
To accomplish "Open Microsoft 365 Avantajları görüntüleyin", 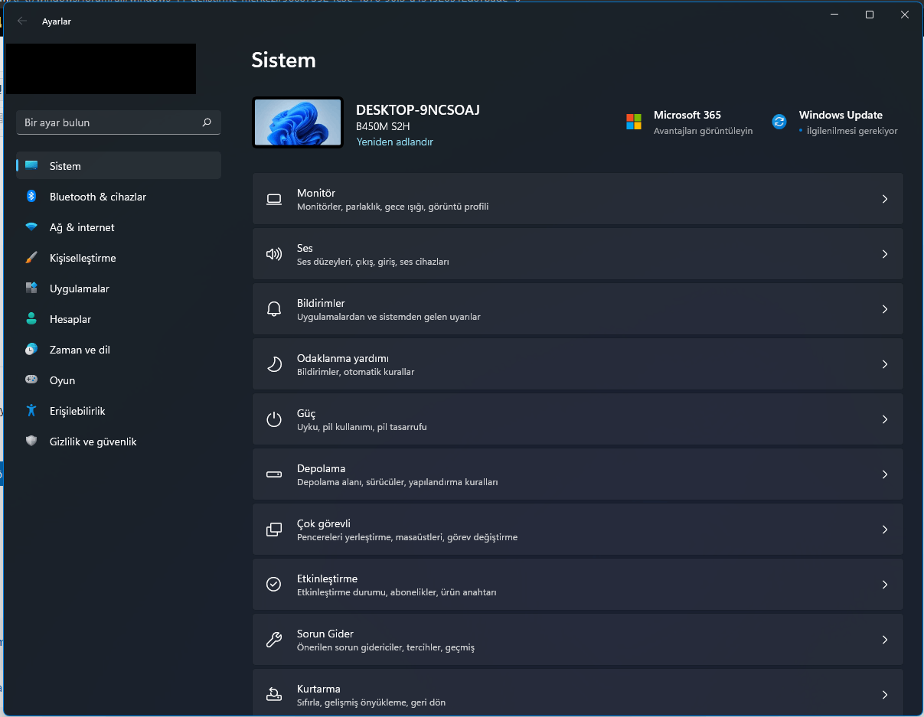I will 690,122.
